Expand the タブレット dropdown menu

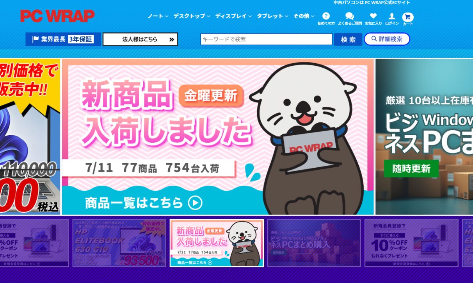pyautogui.click(x=272, y=16)
